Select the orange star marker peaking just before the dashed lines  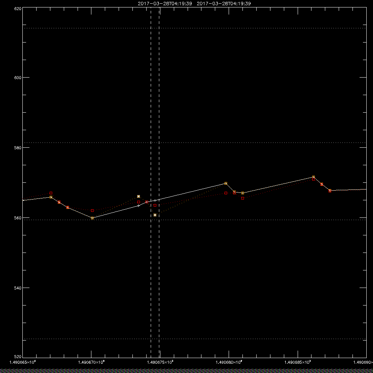138,197
